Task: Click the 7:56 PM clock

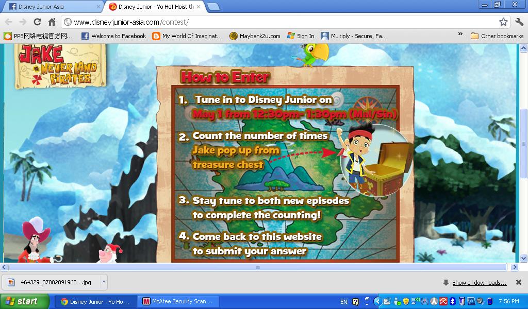Action: click(508, 301)
